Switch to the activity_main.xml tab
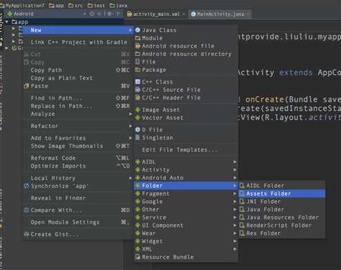This screenshot has height=270, width=341. [156, 14]
